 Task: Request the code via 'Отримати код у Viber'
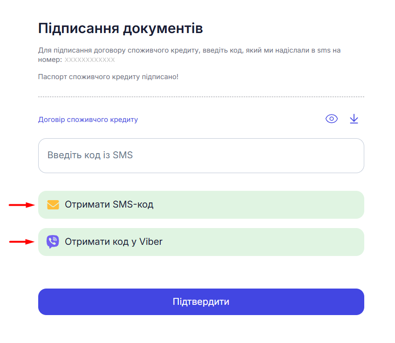click(201, 242)
